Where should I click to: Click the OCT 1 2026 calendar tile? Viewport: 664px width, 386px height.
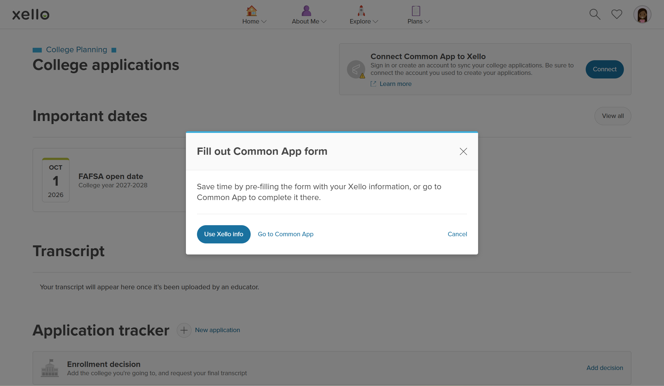click(x=56, y=180)
